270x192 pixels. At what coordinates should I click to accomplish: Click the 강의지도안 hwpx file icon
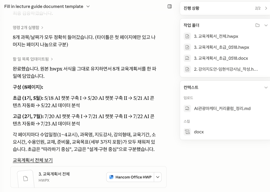(x=187, y=69)
